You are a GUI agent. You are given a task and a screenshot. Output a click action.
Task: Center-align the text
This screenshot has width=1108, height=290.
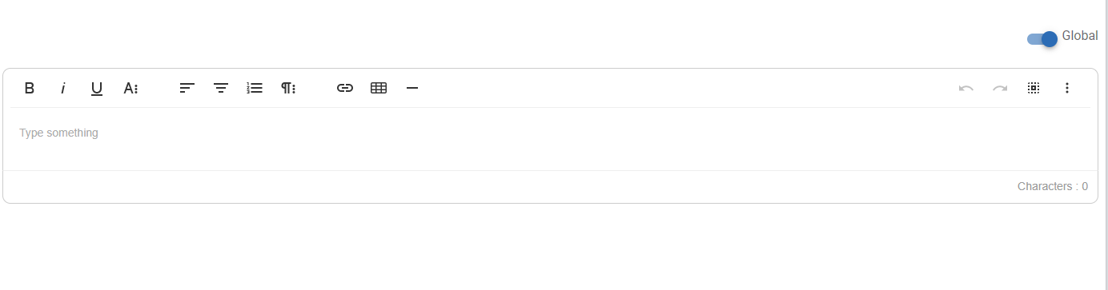(221, 88)
